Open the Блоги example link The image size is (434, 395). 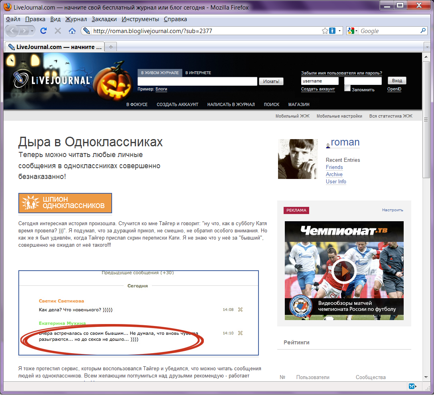[162, 89]
